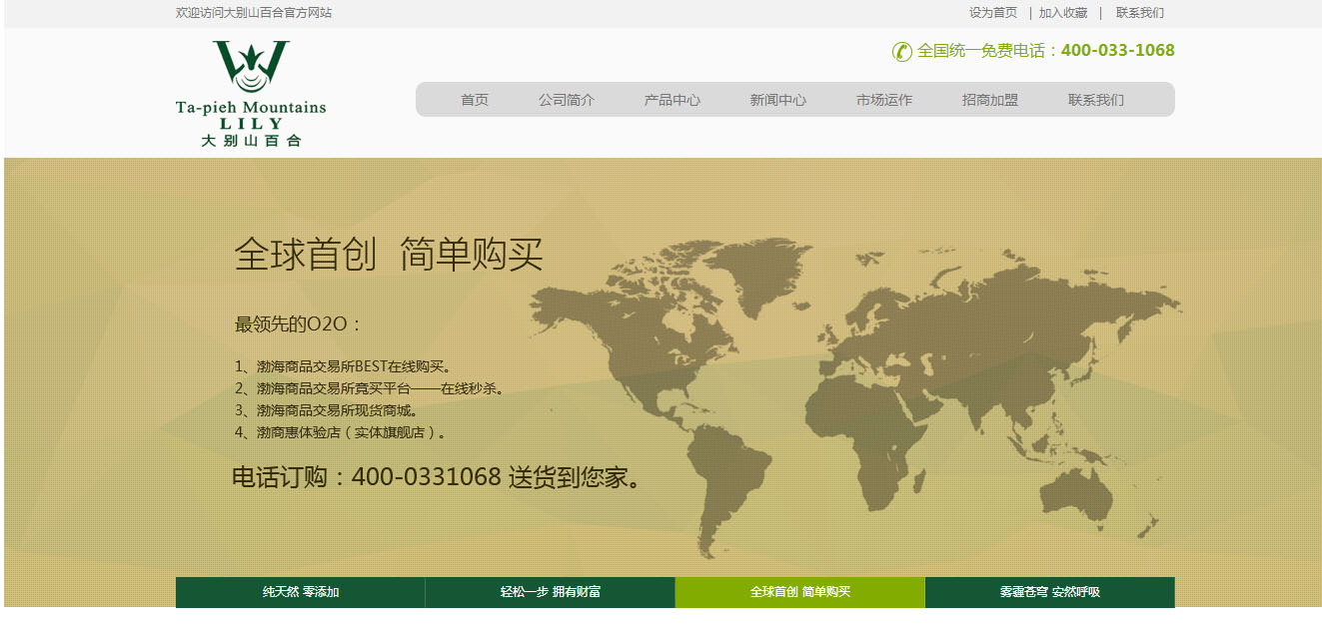Click the green phone icon by hotline
Viewport: 1322px width, 635px height.
coord(901,51)
